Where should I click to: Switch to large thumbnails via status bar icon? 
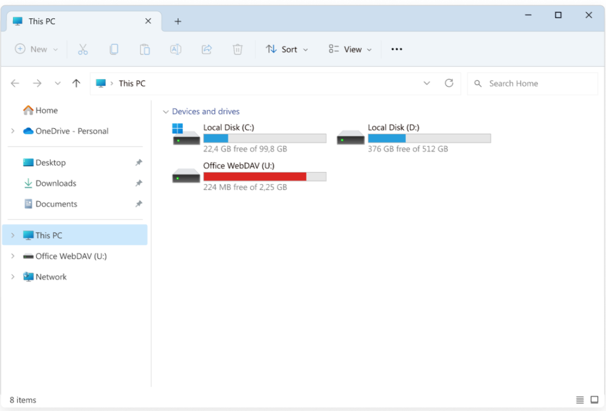pyautogui.click(x=595, y=400)
